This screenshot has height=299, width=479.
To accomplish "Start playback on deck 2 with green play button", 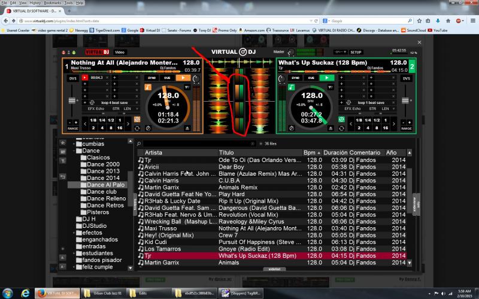I will click(327, 78).
